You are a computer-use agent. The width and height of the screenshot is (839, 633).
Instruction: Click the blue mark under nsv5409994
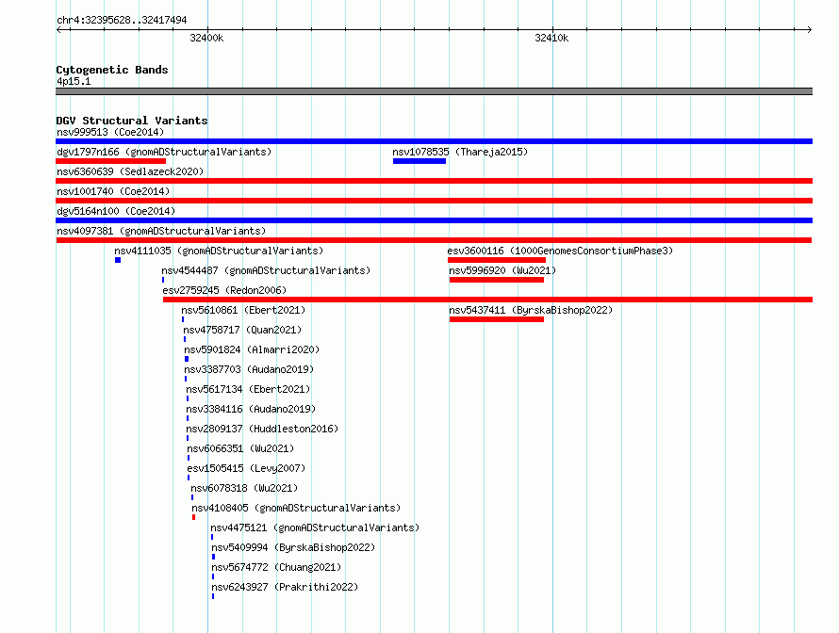click(x=213, y=557)
